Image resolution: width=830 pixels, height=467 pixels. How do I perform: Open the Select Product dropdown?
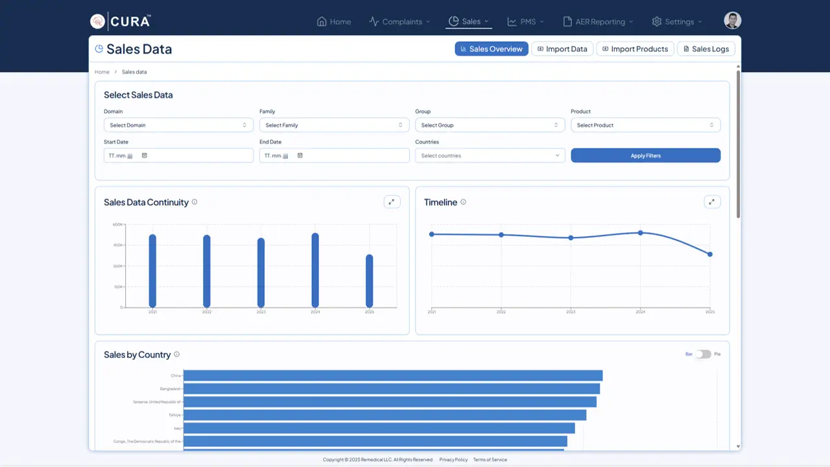click(645, 125)
